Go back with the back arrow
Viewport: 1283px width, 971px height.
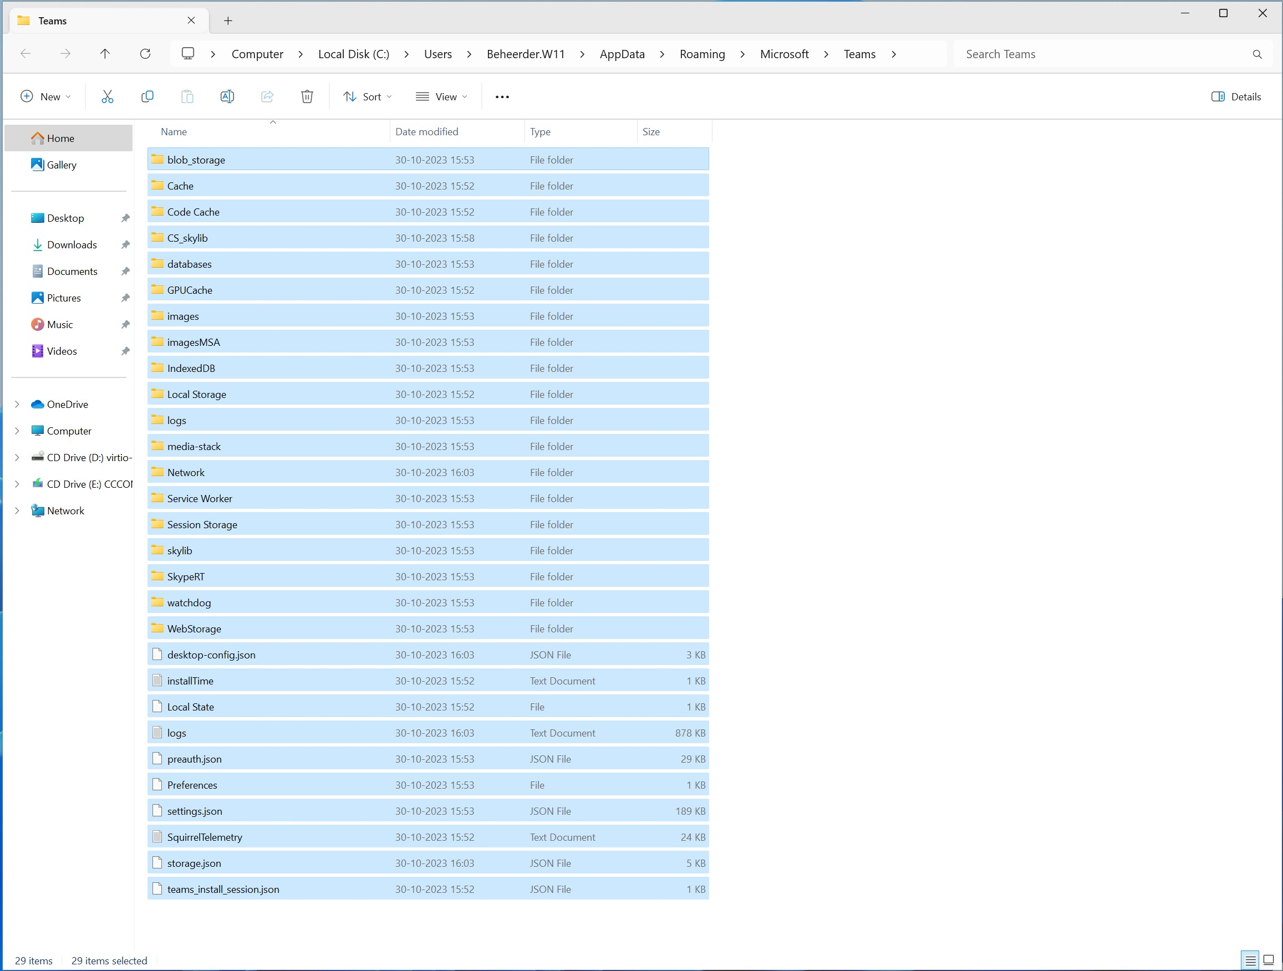tap(26, 54)
